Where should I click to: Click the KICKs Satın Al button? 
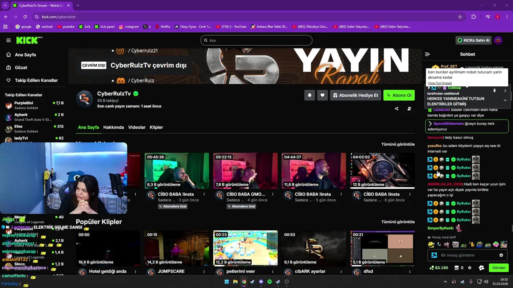(x=474, y=40)
